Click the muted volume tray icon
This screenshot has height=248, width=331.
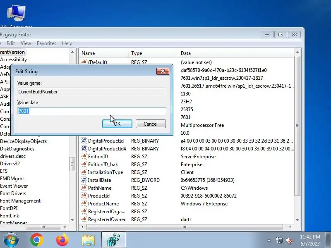pyautogui.click(x=289, y=240)
